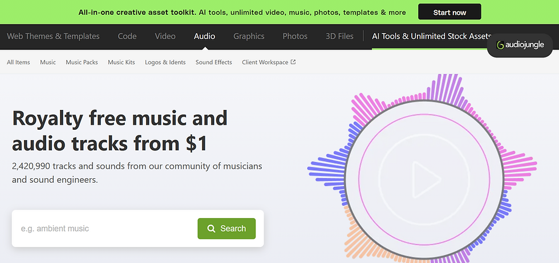The height and width of the screenshot is (263, 559).
Task: Open the 3D Files category
Action: pyautogui.click(x=339, y=36)
